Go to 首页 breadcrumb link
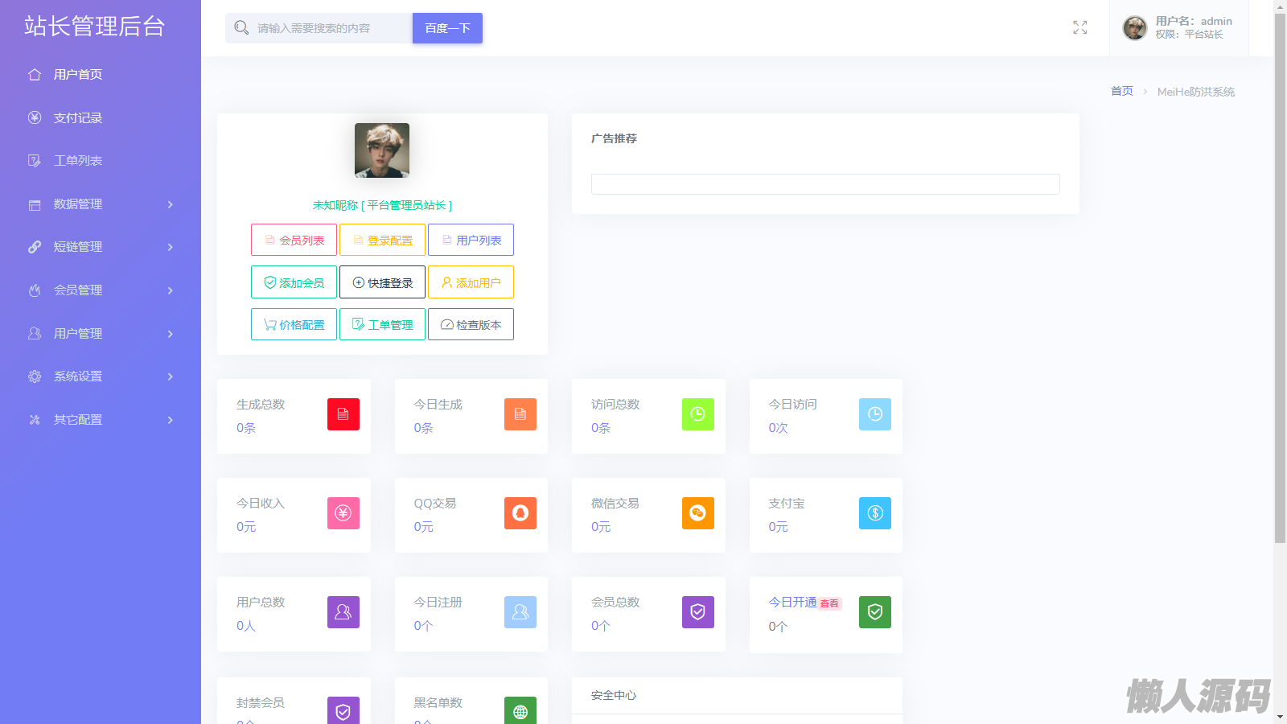 click(1122, 92)
